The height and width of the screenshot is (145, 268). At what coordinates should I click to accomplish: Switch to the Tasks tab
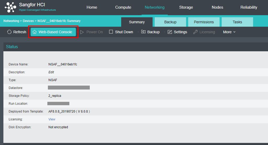237,22
